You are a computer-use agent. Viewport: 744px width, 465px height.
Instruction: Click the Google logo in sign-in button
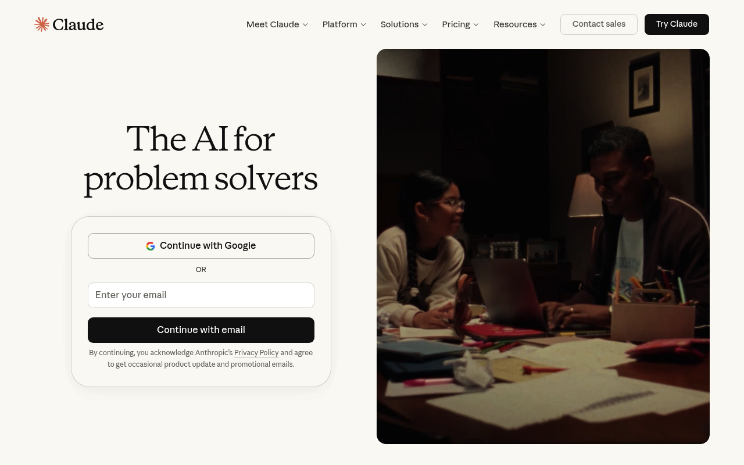pos(151,246)
